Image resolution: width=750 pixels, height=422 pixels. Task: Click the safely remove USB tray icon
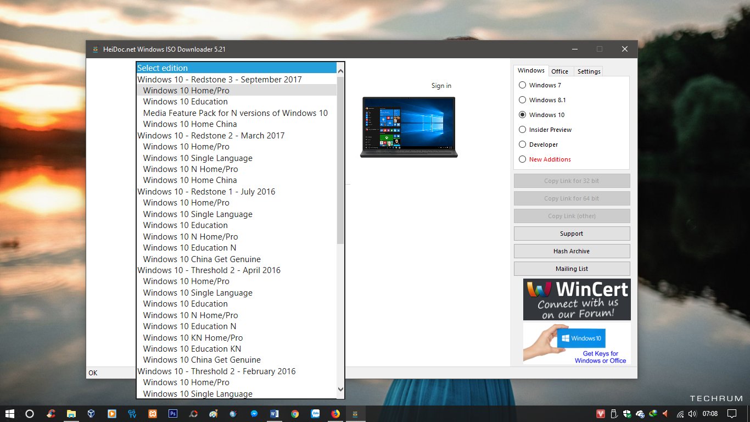click(x=614, y=414)
